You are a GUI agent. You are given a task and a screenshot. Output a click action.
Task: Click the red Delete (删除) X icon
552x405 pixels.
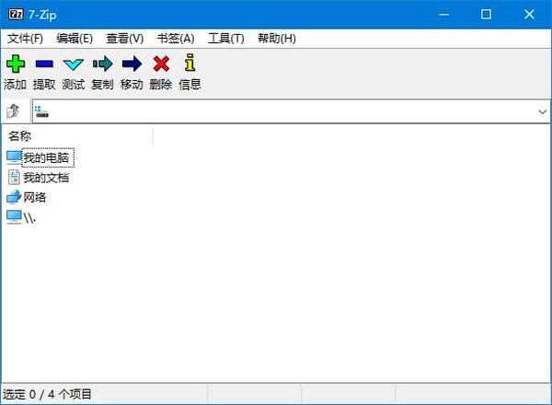point(161,64)
